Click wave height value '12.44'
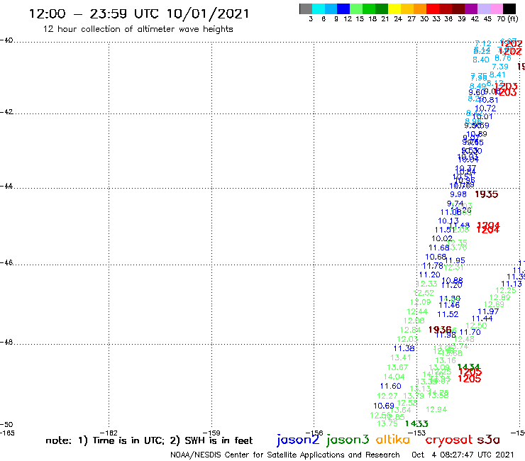This screenshot has height=461, width=525. 417,311
